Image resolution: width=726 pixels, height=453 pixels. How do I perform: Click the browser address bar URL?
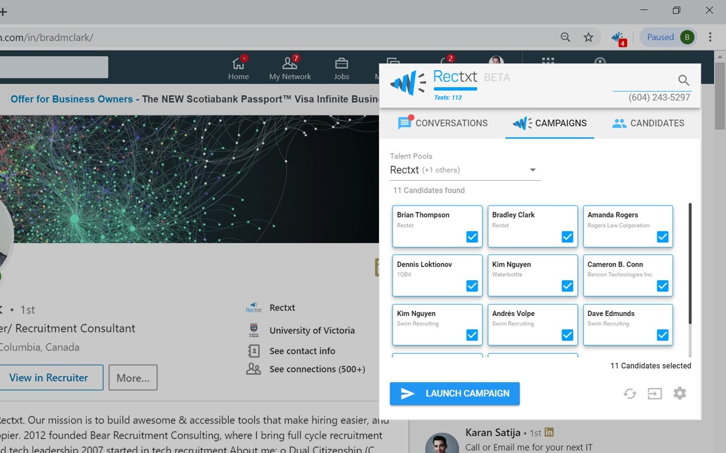tap(47, 38)
